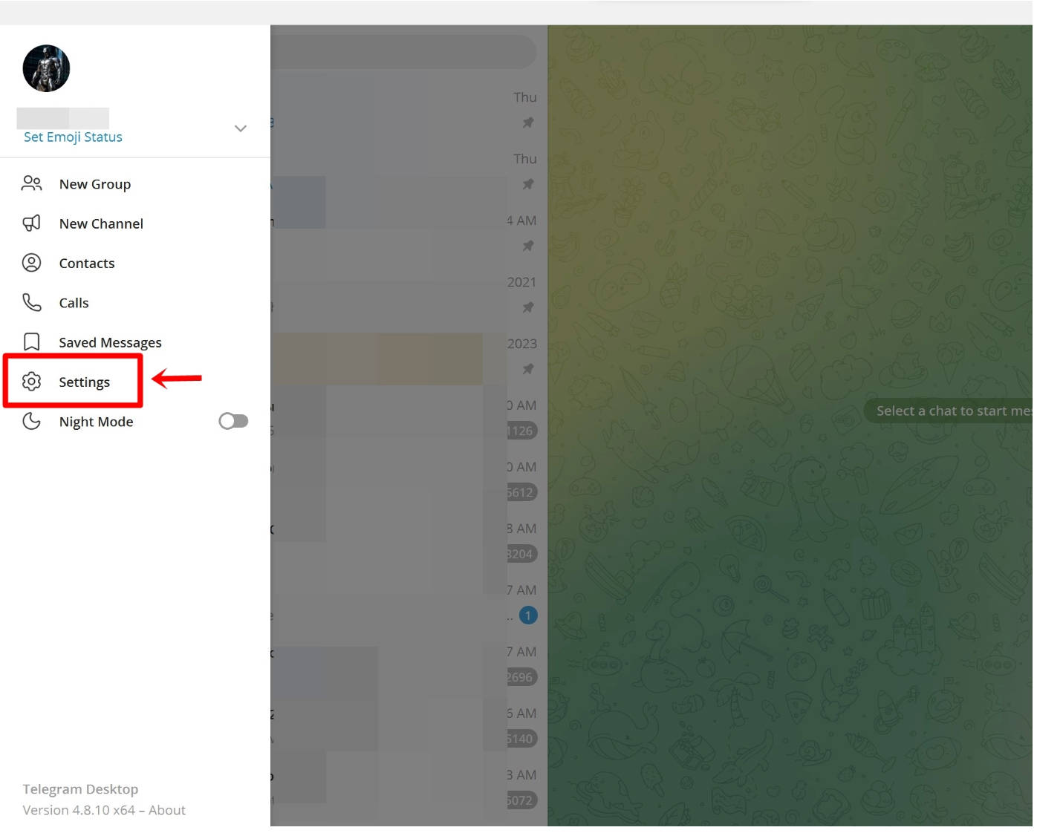Click the New Channel megaphone icon
1037x833 pixels.
click(x=31, y=223)
